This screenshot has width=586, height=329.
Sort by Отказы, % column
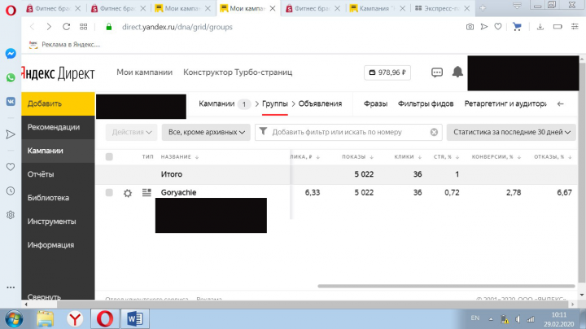point(553,157)
